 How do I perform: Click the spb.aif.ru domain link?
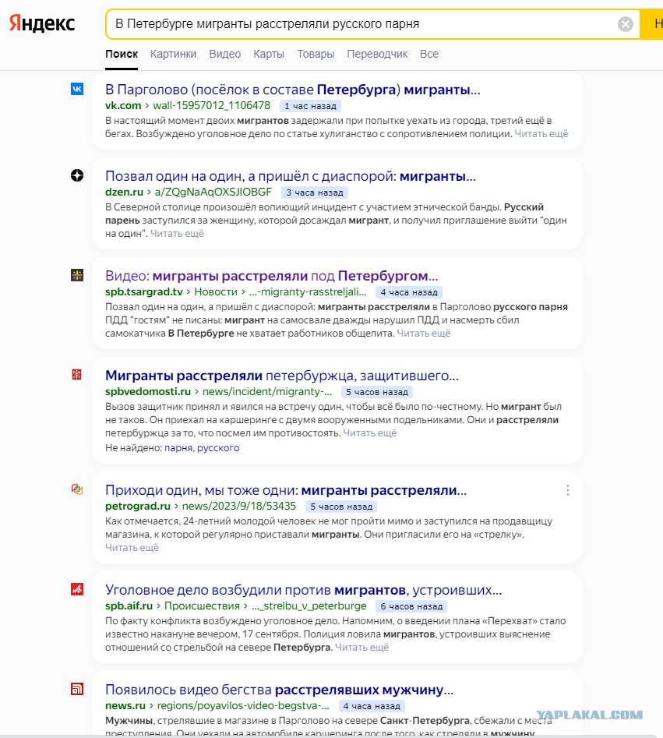pyautogui.click(x=129, y=606)
